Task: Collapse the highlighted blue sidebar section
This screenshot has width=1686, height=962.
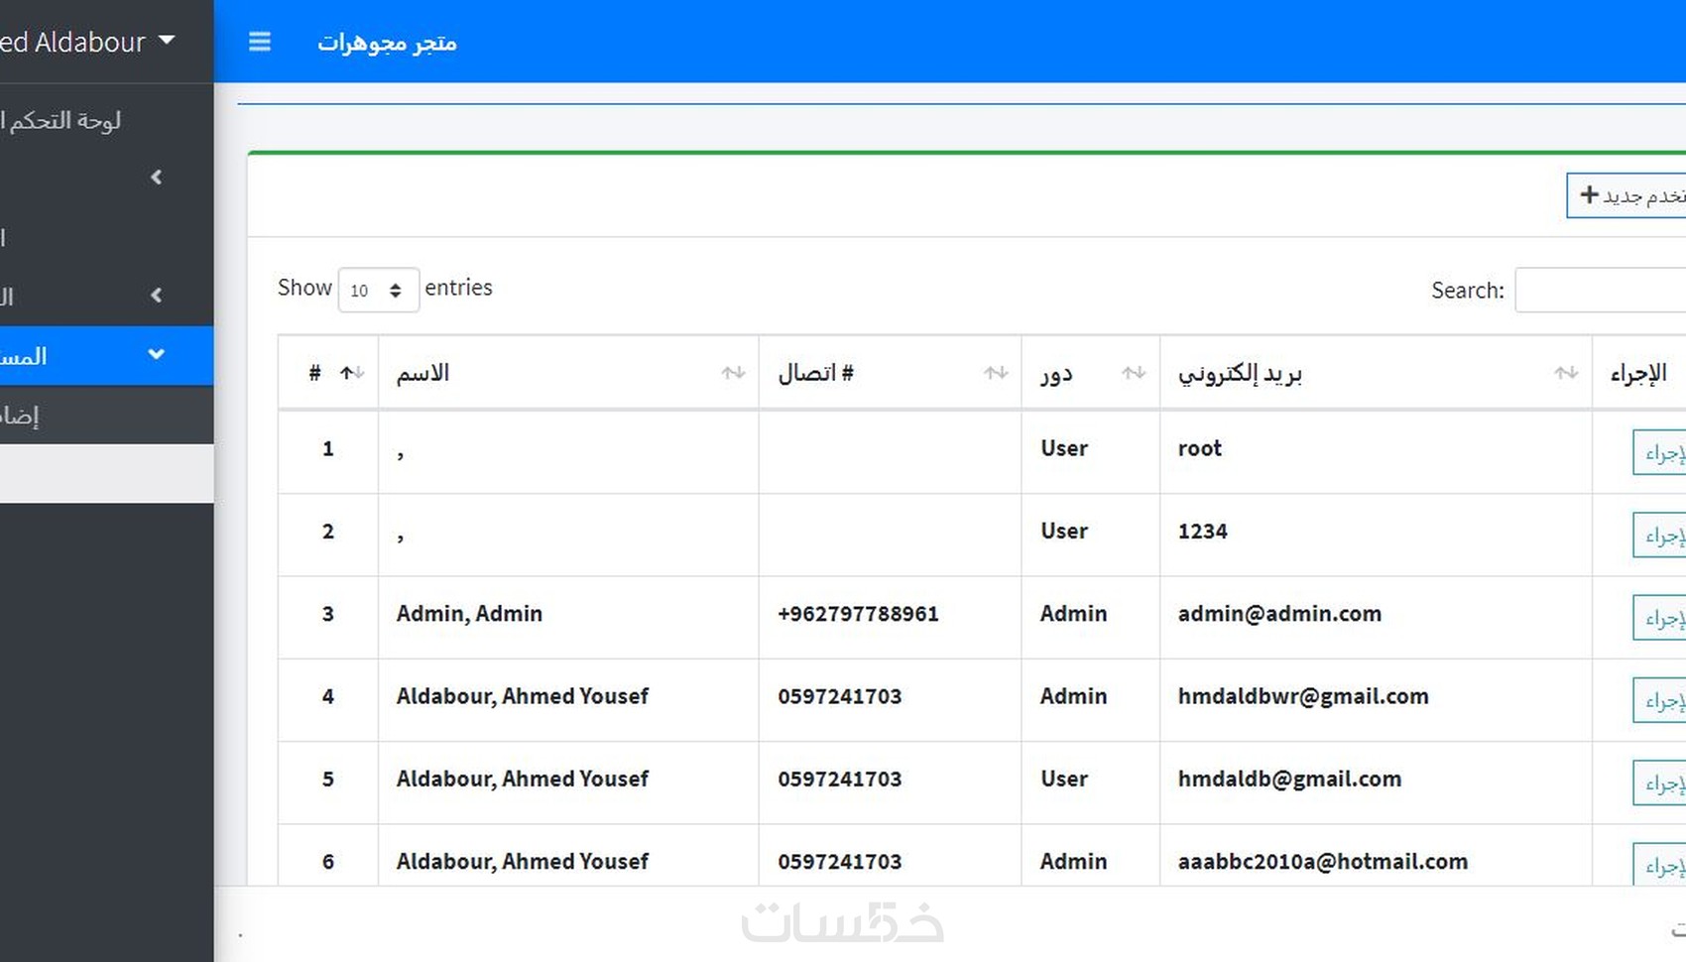Action: 156,355
